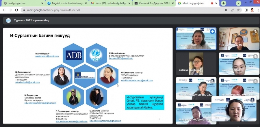Open О.Отгонтуяа's edu.kindergartenmon email link
This screenshot has width=260, height=127.
(137, 80)
